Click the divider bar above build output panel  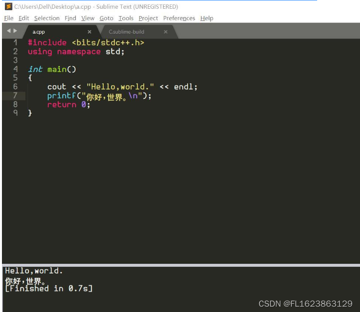(181, 265)
